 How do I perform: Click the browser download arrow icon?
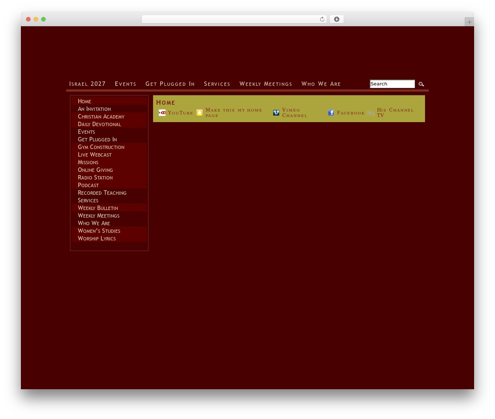click(336, 19)
